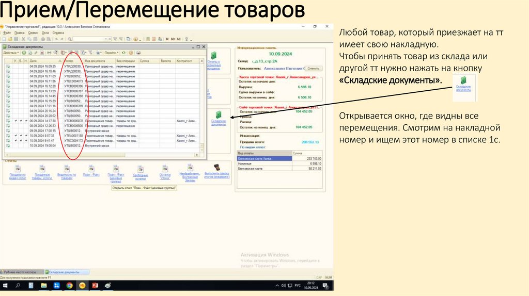The image size is (529, 296).
Task: Click the По видам оплат link
Action: [253, 147]
